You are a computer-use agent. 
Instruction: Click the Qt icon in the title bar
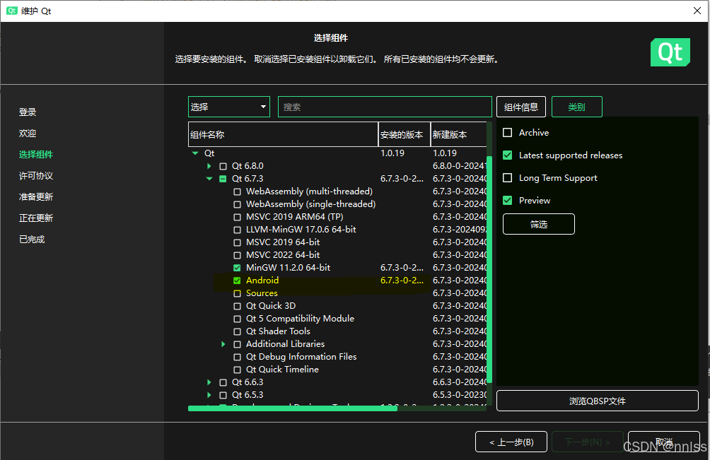pyautogui.click(x=12, y=11)
